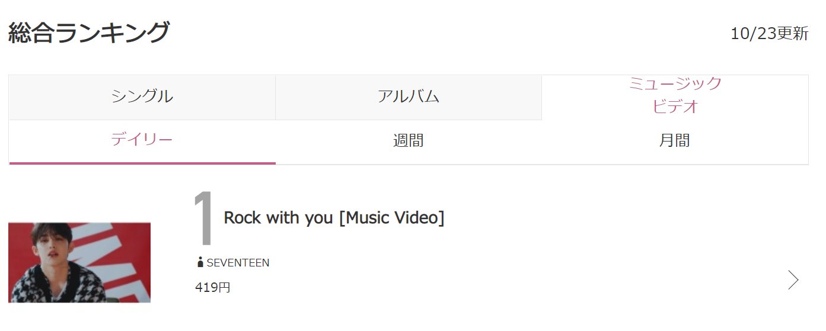Click the pink underline below デイリー
826x331 pixels.
tap(142, 163)
